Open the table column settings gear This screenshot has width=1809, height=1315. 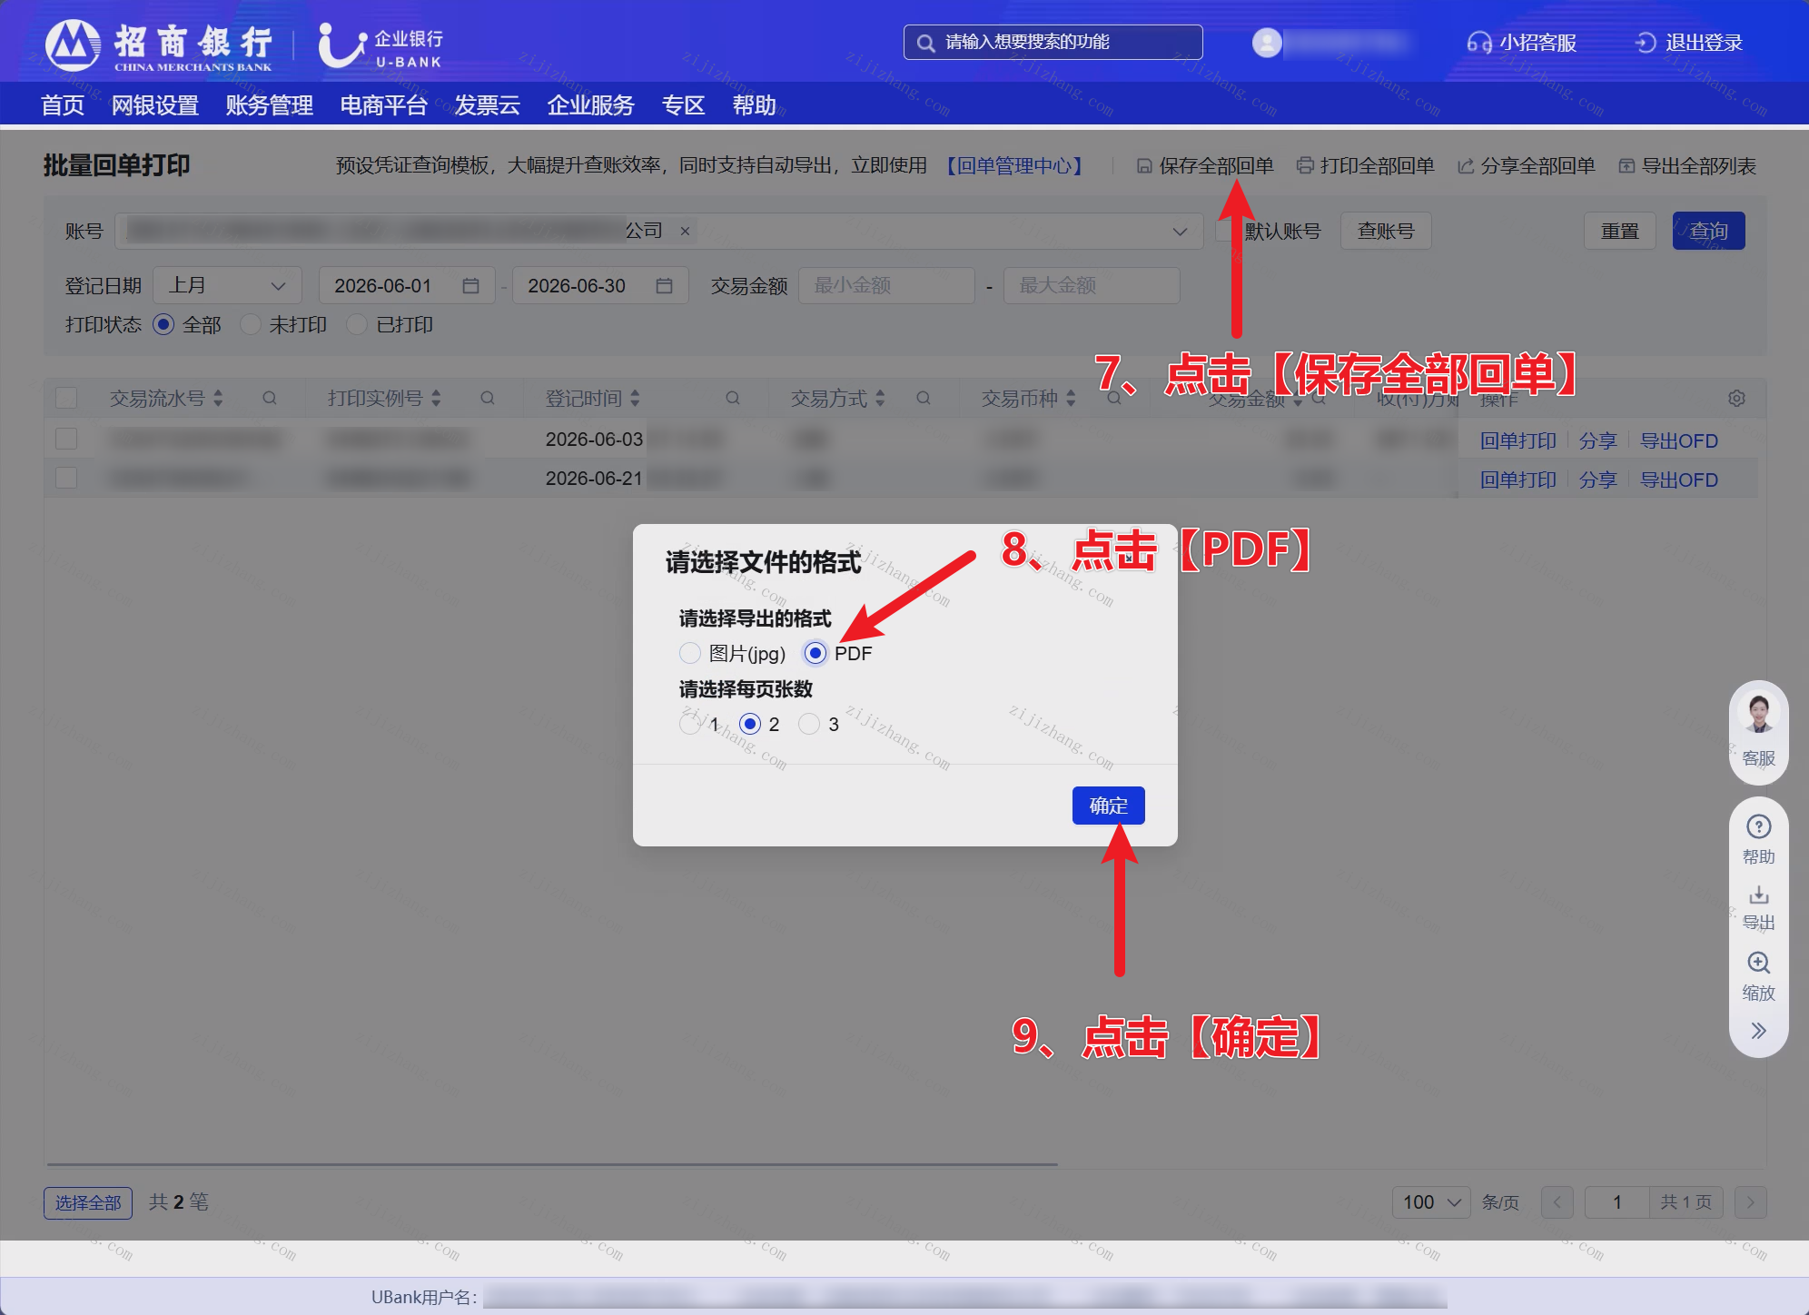[x=1736, y=399]
